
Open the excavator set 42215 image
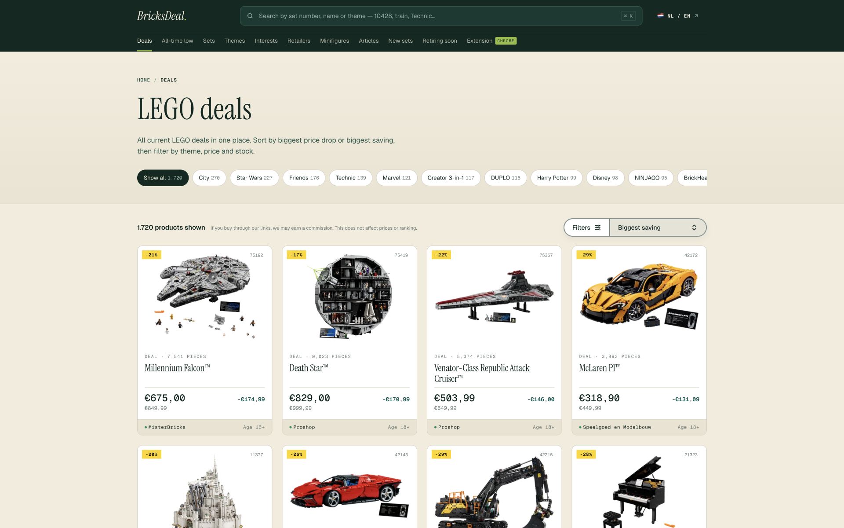coord(494,492)
